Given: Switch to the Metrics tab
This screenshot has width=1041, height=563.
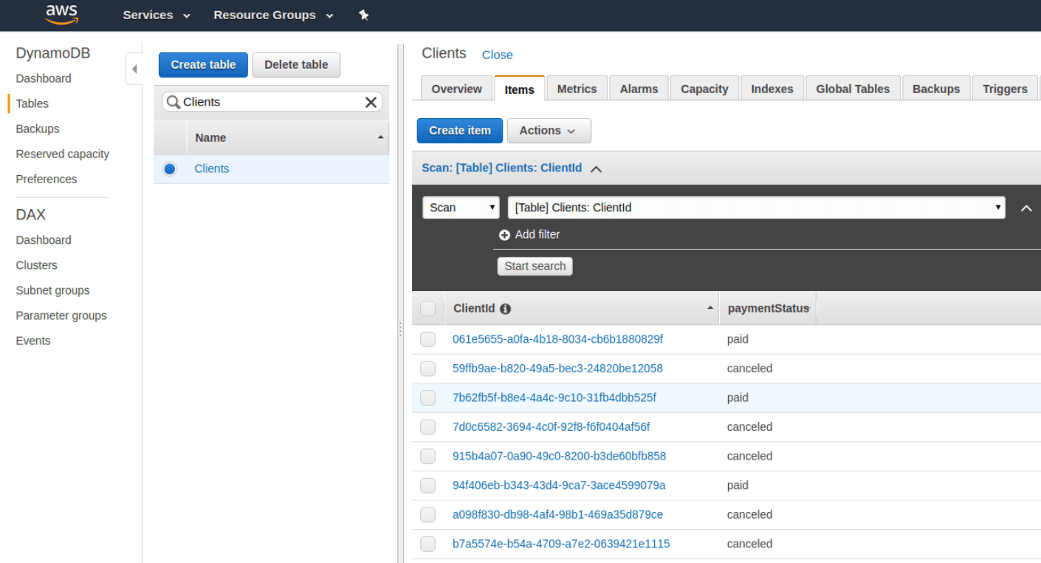Looking at the screenshot, I should pyautogui.click(x=577, y=88).
